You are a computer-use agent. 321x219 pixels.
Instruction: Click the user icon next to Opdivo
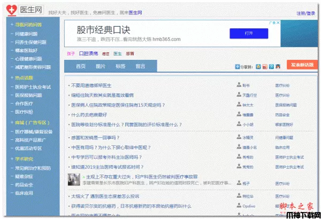pyautogui.click(x=239, y=206)
